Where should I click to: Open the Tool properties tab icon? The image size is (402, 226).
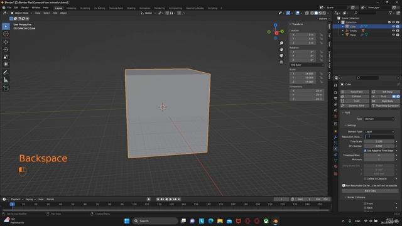click(x=335, y=85)
